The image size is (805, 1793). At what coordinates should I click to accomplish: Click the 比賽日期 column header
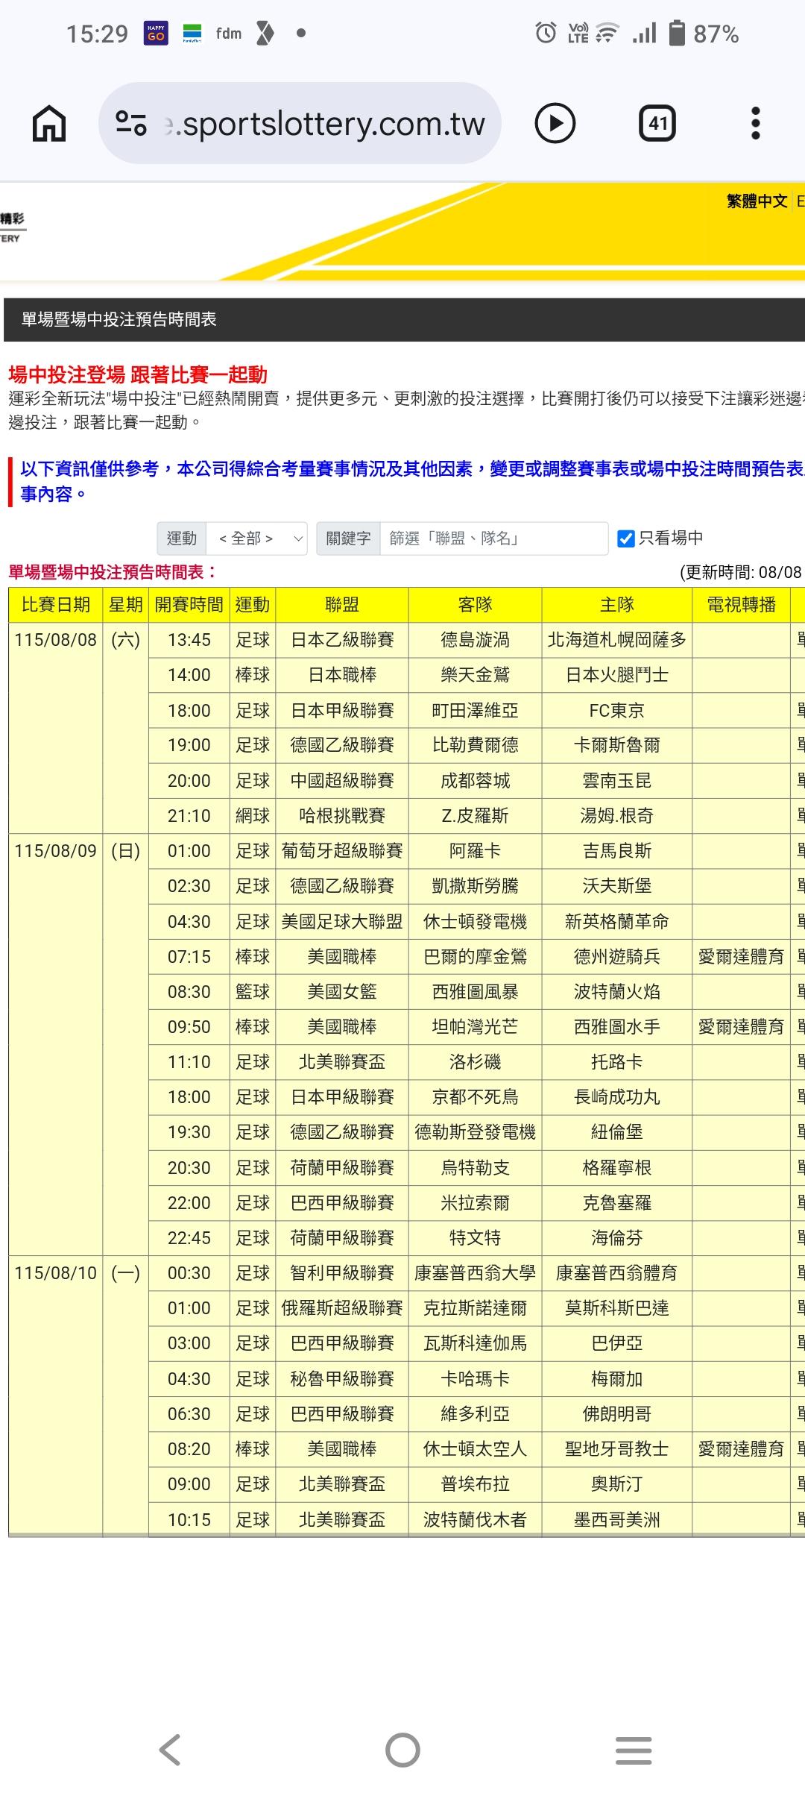pos(55,605)
